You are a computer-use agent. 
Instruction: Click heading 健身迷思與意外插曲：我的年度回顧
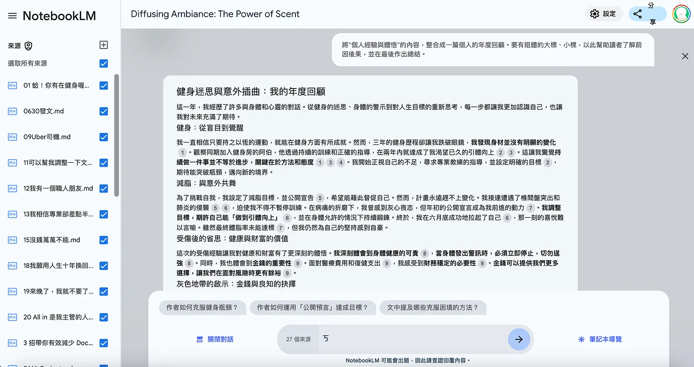(x=251, y=92)
